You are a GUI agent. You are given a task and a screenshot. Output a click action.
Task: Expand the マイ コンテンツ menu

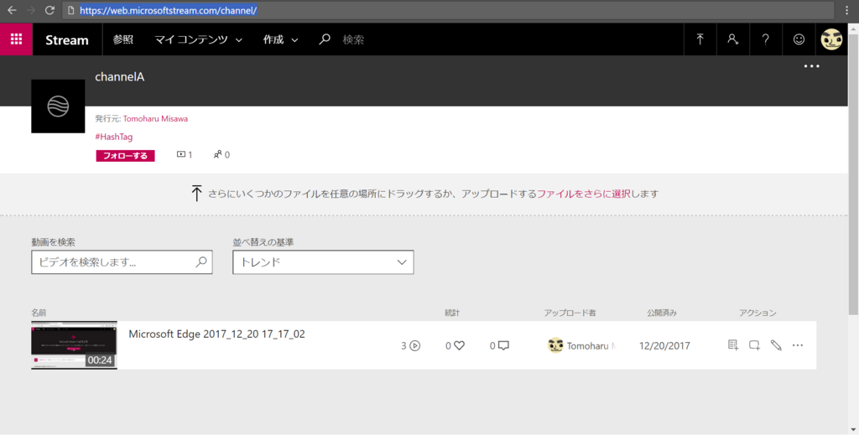198,39
